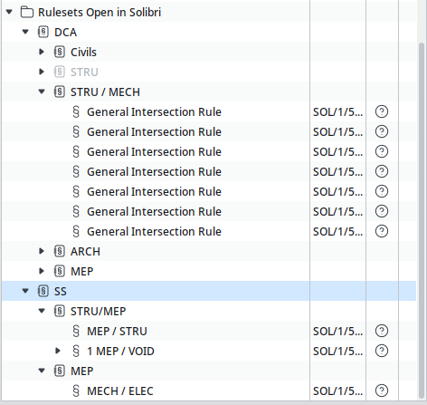Image resolution: width=427 pixels, height=405 pixels.
Task: Click the STRU/MEP ruleset icon
Action: (x=60, y=311)
